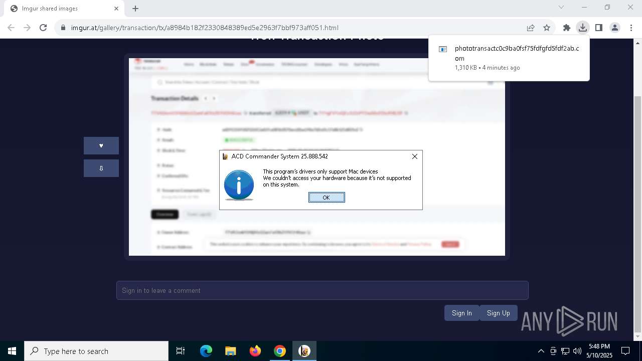Open the notification center icon
Viewport: 642px width, 361px height.
625,351
